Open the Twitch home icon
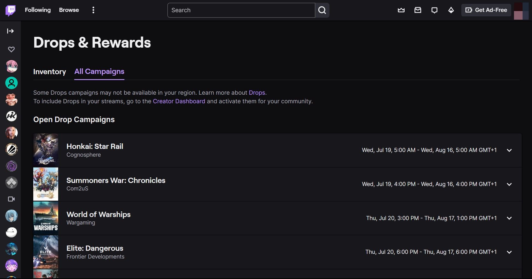 pos(11,10)
